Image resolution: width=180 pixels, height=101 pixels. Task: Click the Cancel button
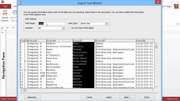coord(89,97)
